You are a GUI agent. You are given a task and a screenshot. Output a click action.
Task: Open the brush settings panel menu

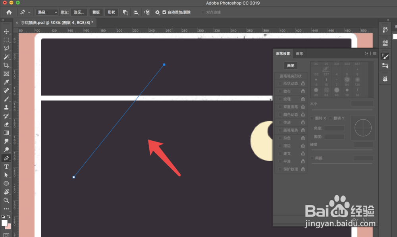(x=374, y=53)
